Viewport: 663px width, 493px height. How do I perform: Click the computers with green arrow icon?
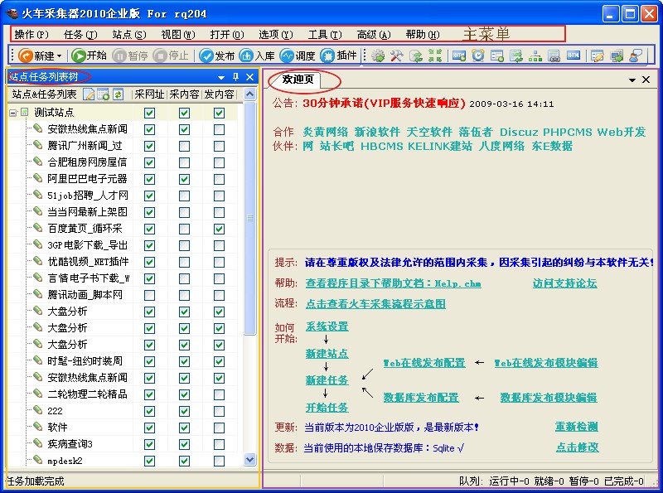click(617, 56)
